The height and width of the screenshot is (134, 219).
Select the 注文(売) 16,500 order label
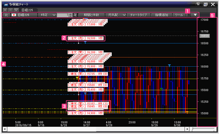(x=86, y=38)
